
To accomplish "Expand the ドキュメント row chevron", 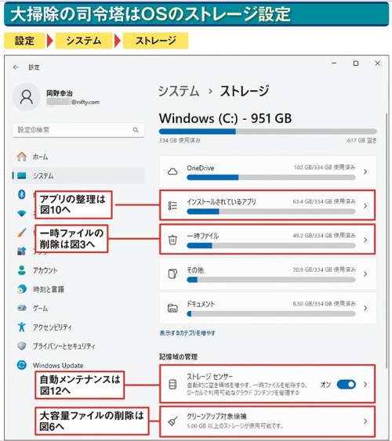I will tap(365, 308).
